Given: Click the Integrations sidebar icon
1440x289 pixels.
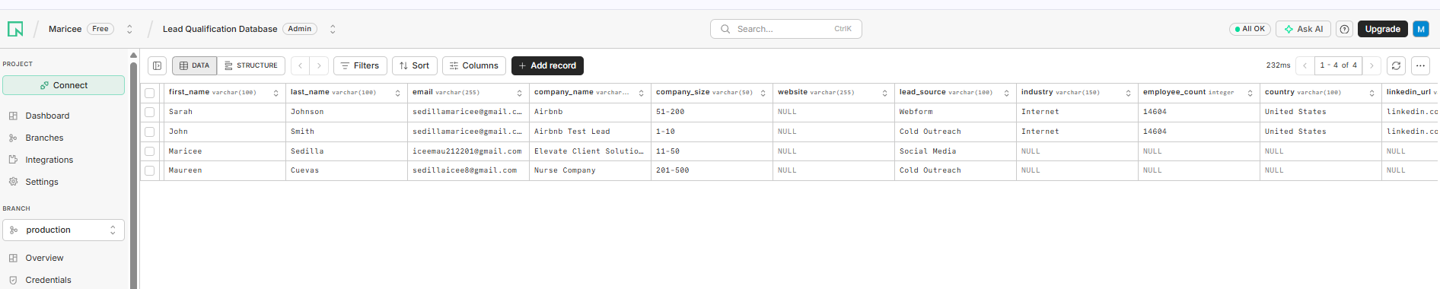Looking at the screenshot, I should click(13, 160).
